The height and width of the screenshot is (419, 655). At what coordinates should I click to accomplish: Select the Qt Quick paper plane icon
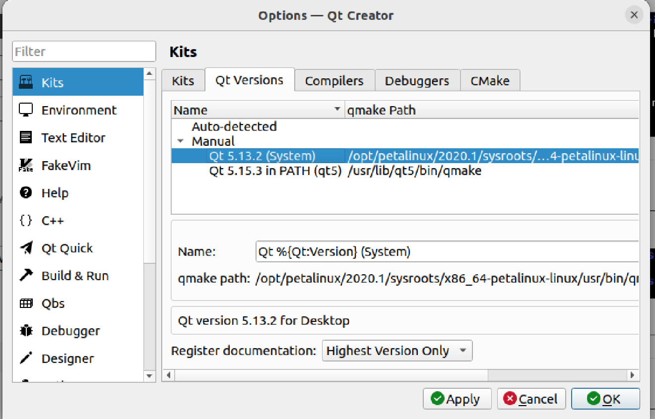click(26, 248)
